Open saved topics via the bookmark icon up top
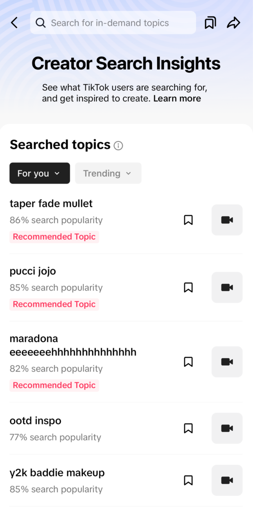 [210, 23]
